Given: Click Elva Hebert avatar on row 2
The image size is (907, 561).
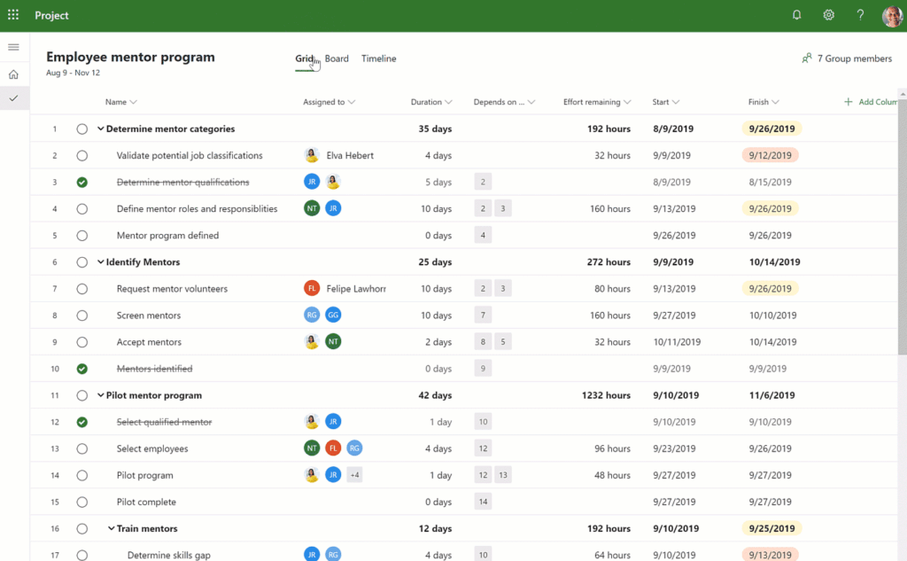Looking at the screenshot, I should (x=312, y=155).
